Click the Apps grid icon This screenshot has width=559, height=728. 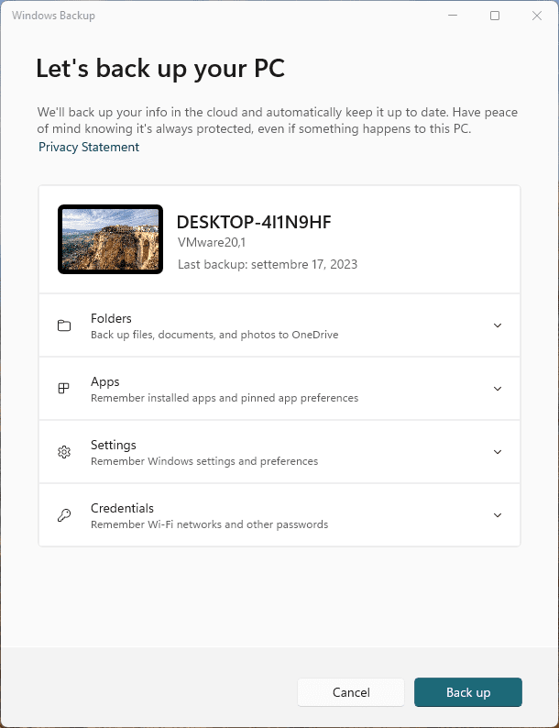63,389
